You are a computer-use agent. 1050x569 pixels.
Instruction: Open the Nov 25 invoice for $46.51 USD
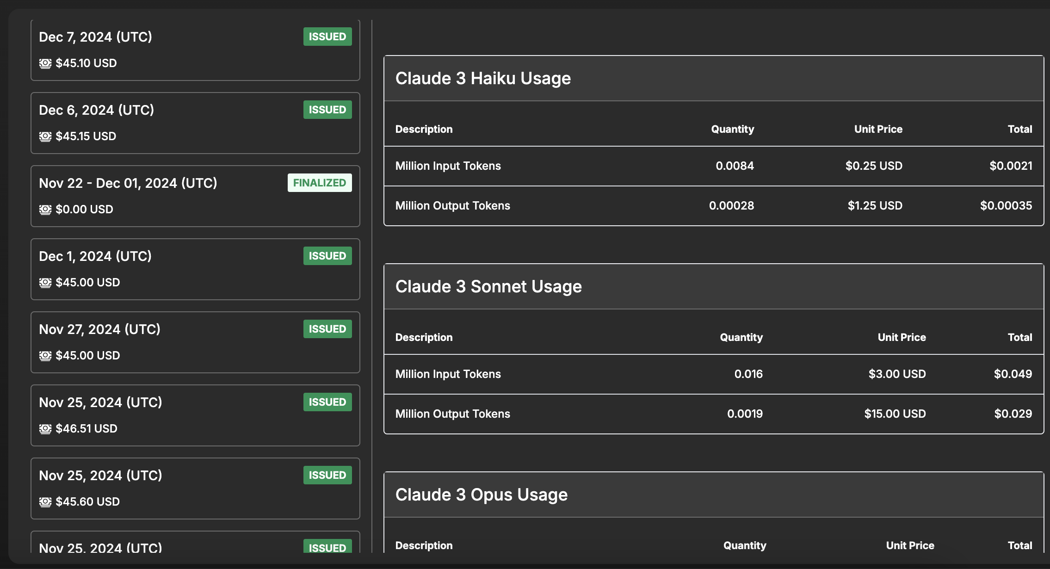(x=195, y=415)
